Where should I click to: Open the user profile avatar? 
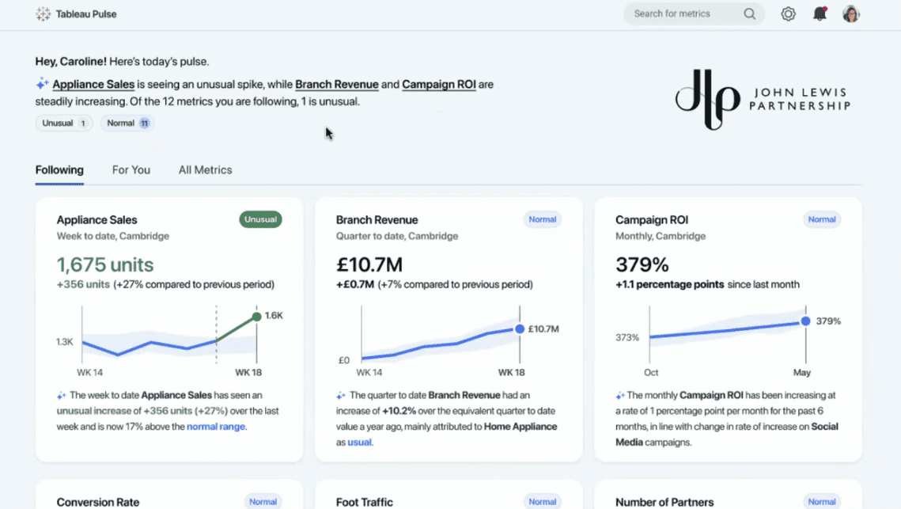tap(850, 14)
